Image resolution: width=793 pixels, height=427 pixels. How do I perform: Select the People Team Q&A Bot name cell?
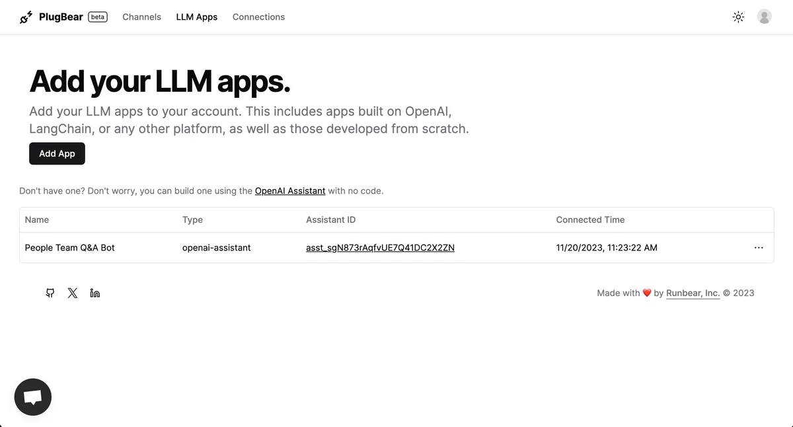(x=70, y=248)
